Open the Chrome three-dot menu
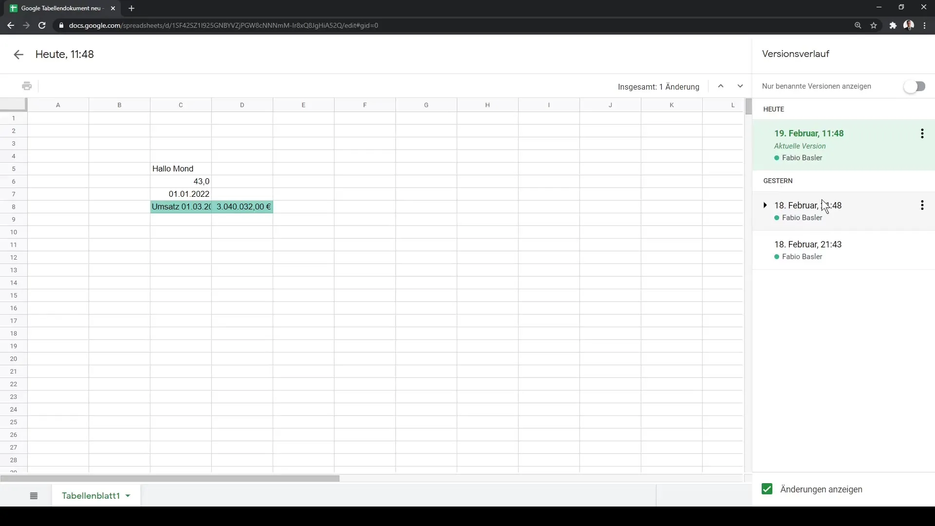Image resolution: width=935 pixels, height=526 pixels. [925, 25]
